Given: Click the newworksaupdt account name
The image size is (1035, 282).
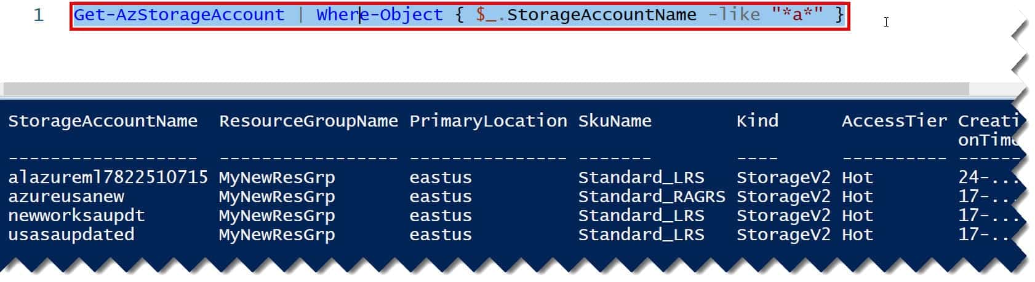Looking at the screenshot, I should click(x=76, y=216).
